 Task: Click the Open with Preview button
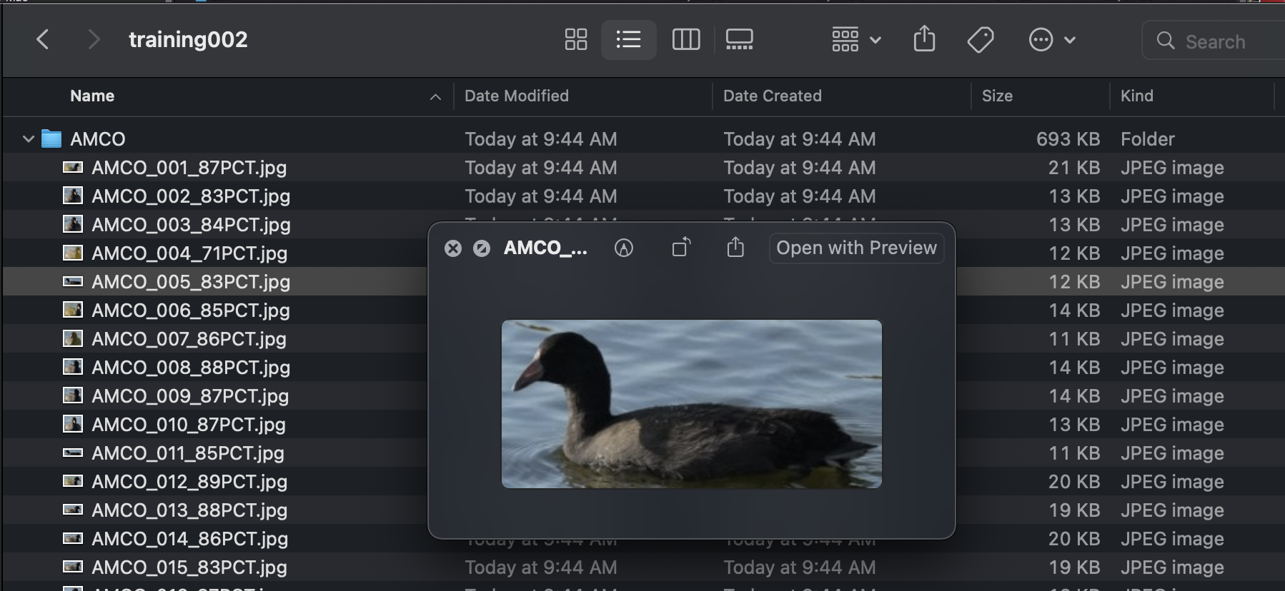pos(856,248)
